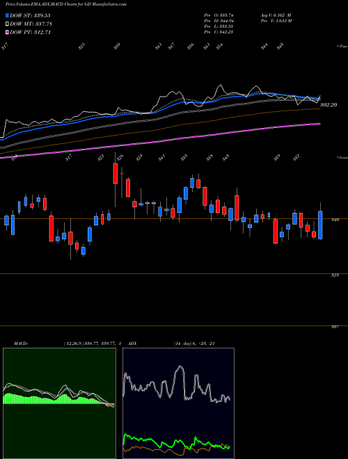Screen dimensions: 348x459
Task: Click the 'ADX' panel heading
Action: [132, 344]
